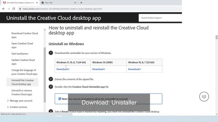
Task: Click 'Extract the contents of the zipped file' text
Action: tap(74, 79)
